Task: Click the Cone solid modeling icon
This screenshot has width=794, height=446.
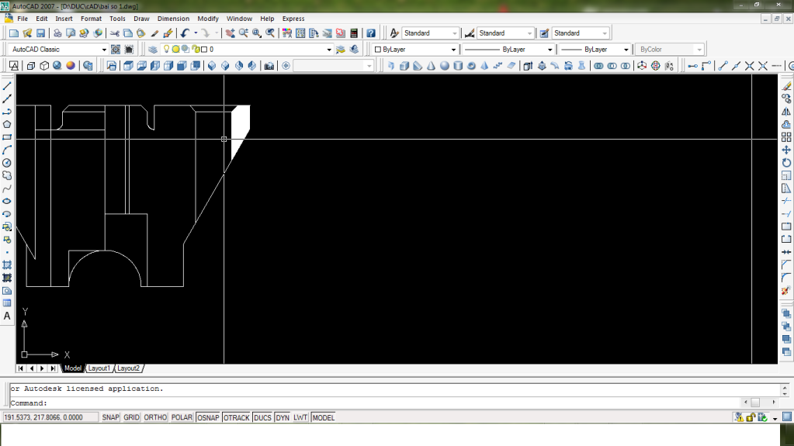Action: point(431,66)
